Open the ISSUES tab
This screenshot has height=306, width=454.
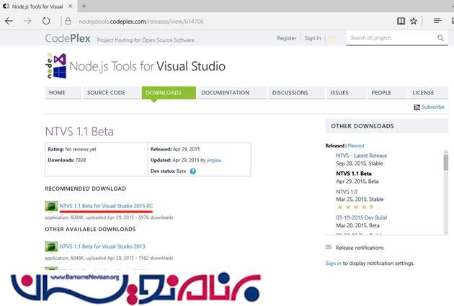347,93
